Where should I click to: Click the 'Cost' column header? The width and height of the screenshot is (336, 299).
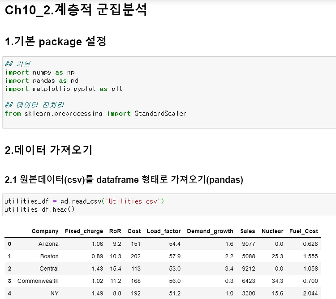point(134,231)
